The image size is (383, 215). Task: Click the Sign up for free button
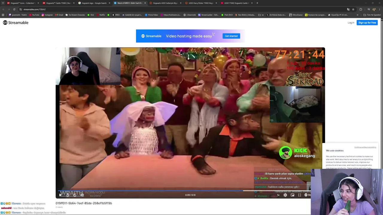(x=367, y=23)
